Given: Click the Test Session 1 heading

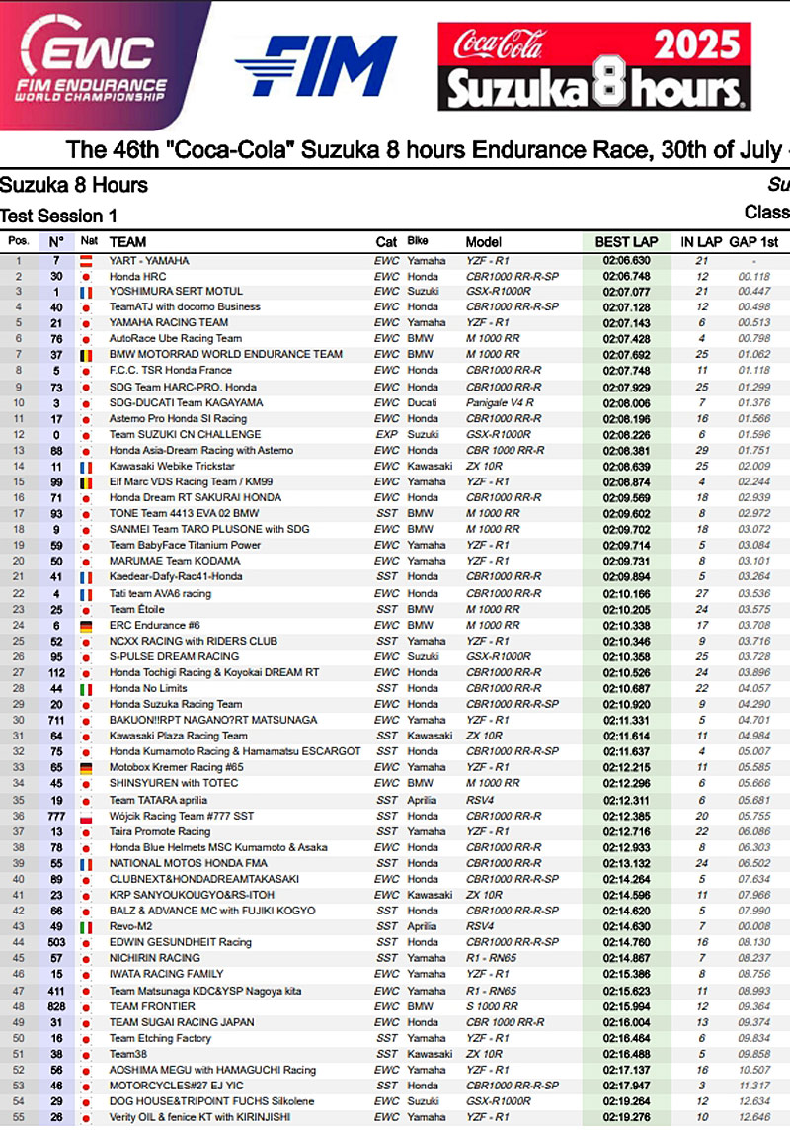Looking at the screenshot, I should tap(58, 216).
